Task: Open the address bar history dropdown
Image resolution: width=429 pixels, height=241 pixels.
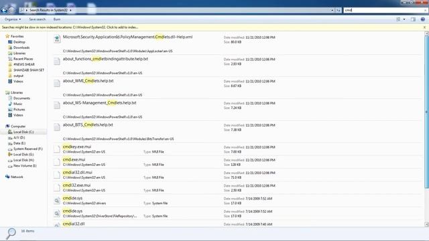Action: [332, 10]
